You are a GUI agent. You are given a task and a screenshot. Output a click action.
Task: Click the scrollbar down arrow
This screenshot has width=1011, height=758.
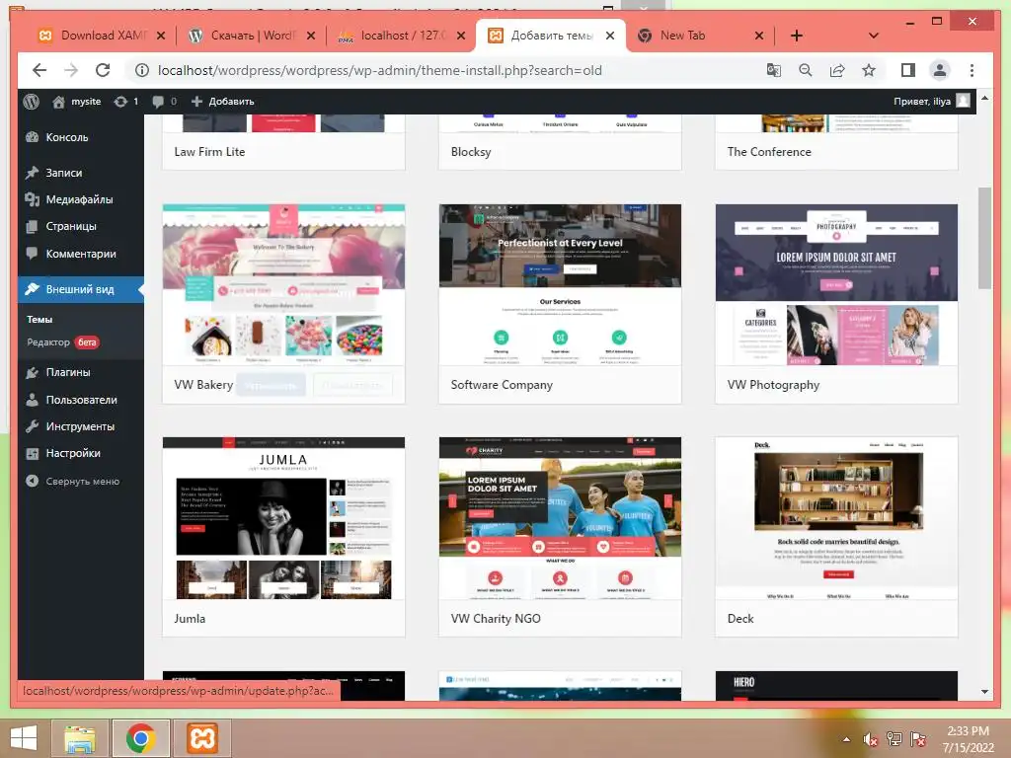(984, 692)
